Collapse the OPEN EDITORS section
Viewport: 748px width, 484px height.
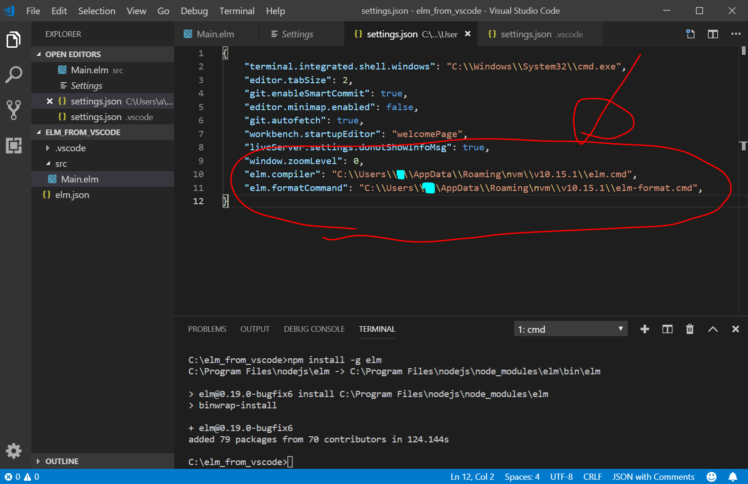39,54
